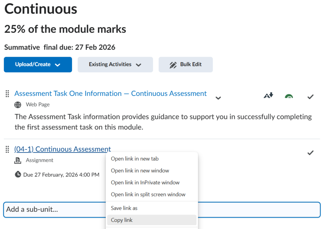Image resolution: width=334 pixels, height=229 pixels.
Task: Click the reading assessment A-down icon
Action: coord(268,96)
